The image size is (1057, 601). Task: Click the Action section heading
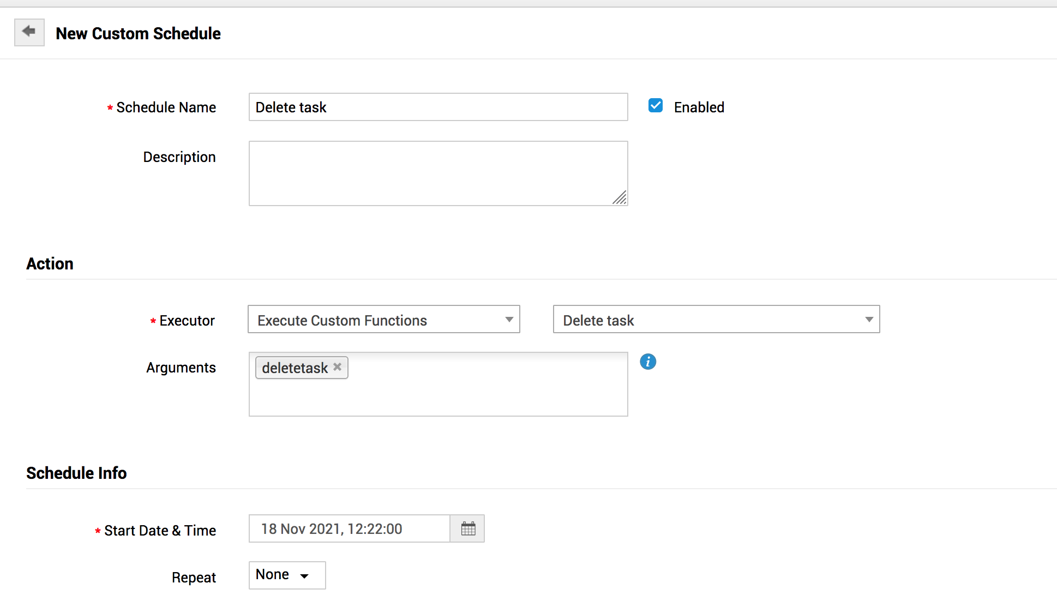(50, 264)
